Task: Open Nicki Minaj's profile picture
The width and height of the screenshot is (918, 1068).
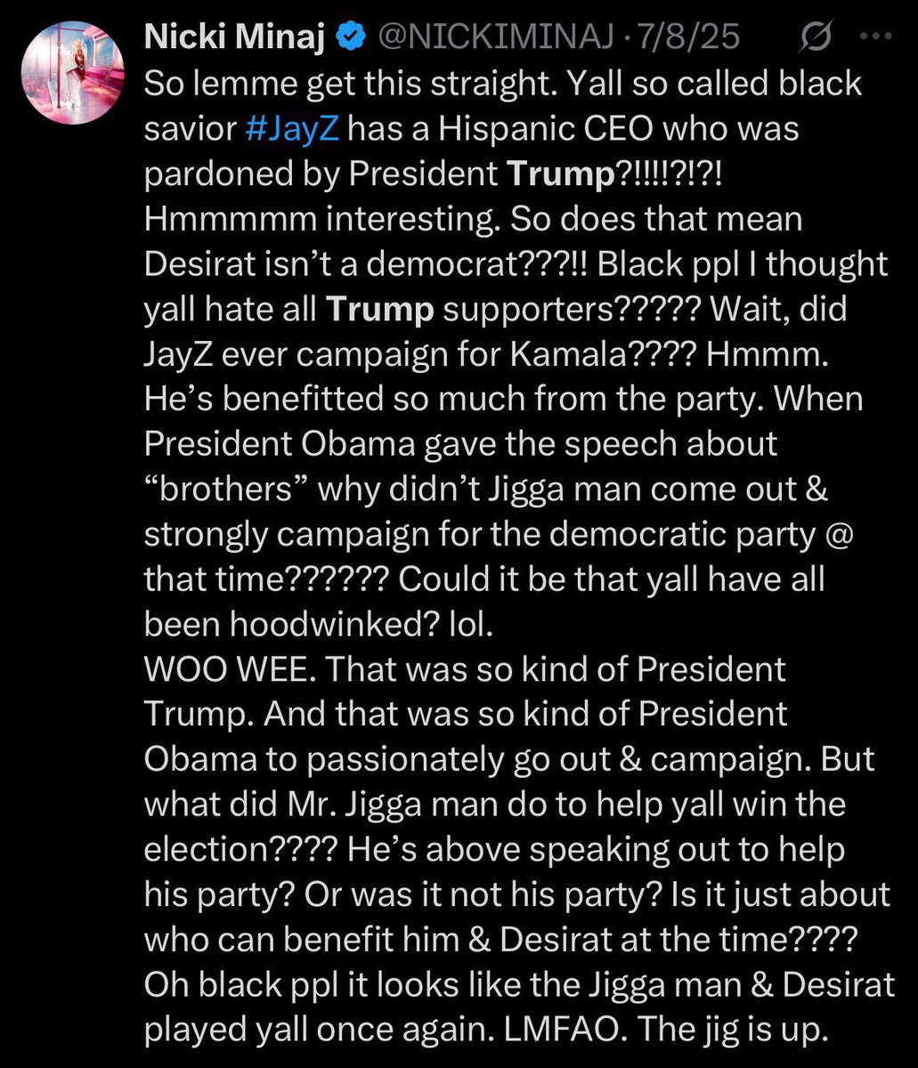Action: pos(77,76)
